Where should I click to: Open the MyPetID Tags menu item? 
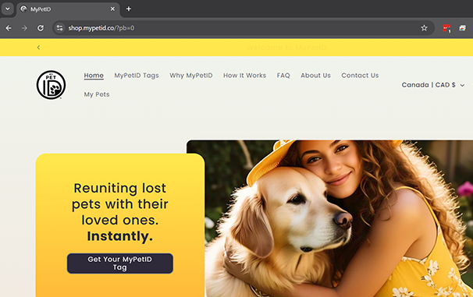pyautogui.click(x=137, y=76)
